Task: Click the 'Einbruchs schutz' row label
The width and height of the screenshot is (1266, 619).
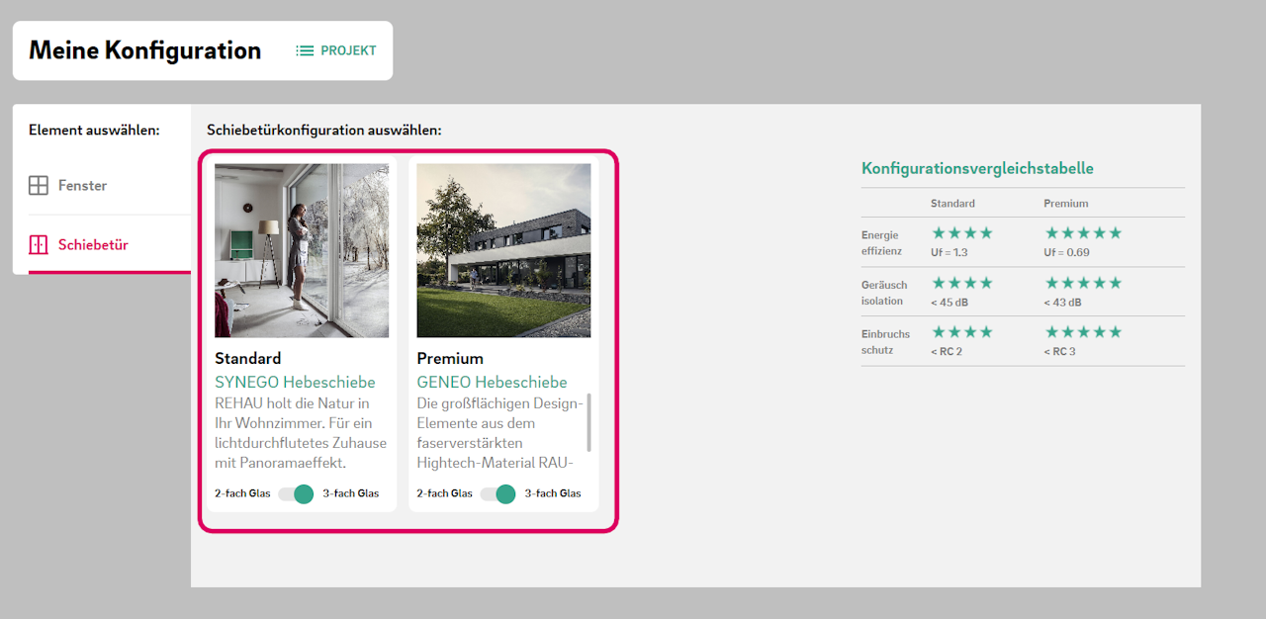Action: pos(885,342)
